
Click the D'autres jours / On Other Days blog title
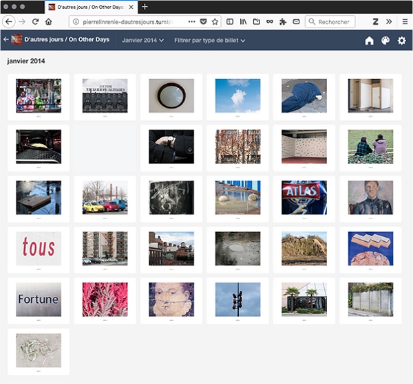[67, 41]
